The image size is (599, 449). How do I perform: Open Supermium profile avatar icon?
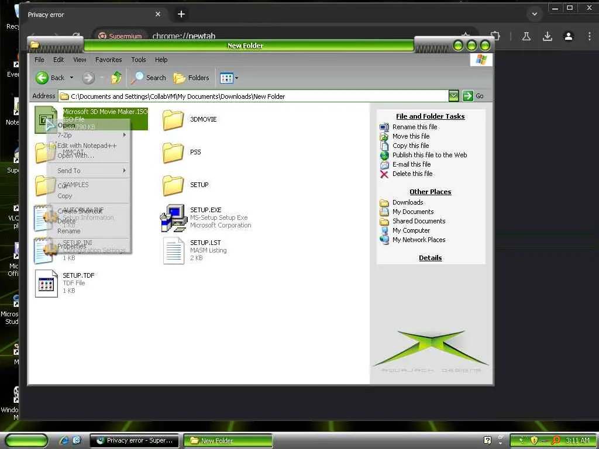[569, 36]
